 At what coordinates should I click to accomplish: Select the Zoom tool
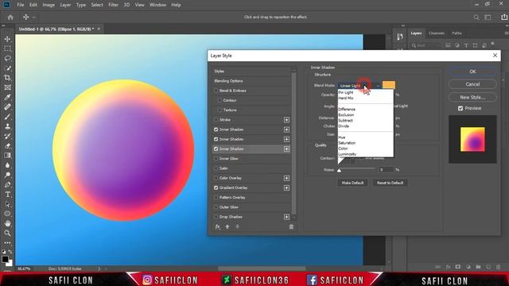[7, 233]
